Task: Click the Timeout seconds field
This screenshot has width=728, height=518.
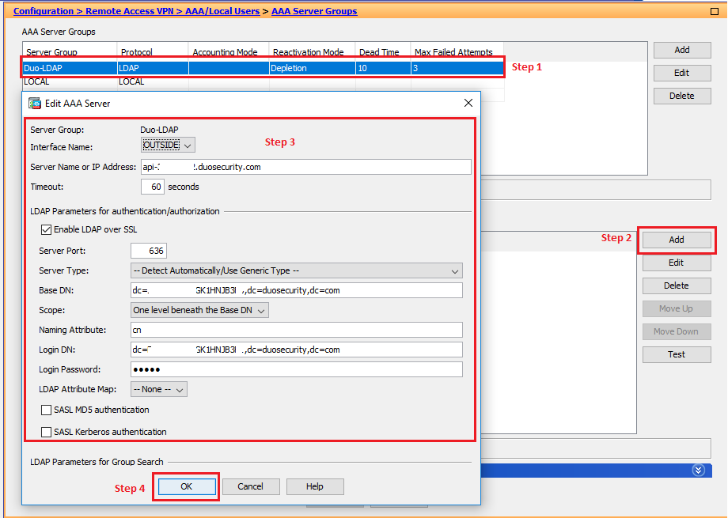Action: click(x=153, y=187)
